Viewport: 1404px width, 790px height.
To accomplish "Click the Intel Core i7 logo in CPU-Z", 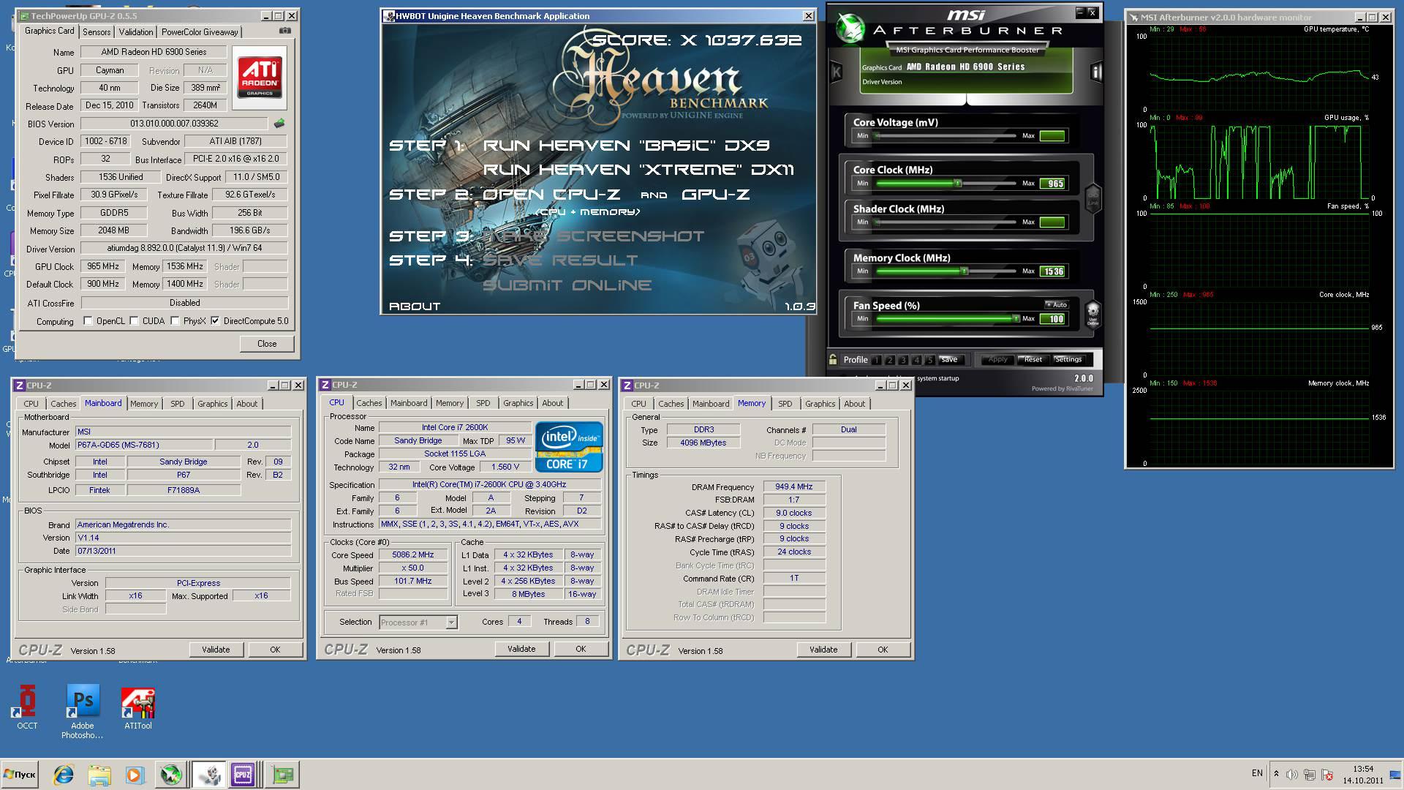I will tap(569, 446).
